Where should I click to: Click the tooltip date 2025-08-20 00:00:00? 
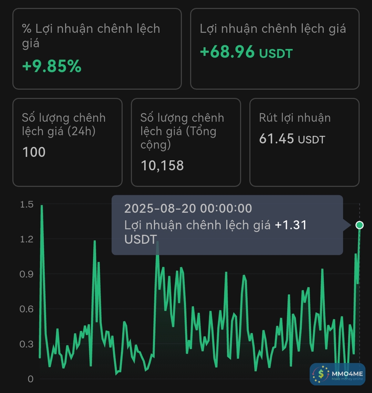(x=188, y=209)
